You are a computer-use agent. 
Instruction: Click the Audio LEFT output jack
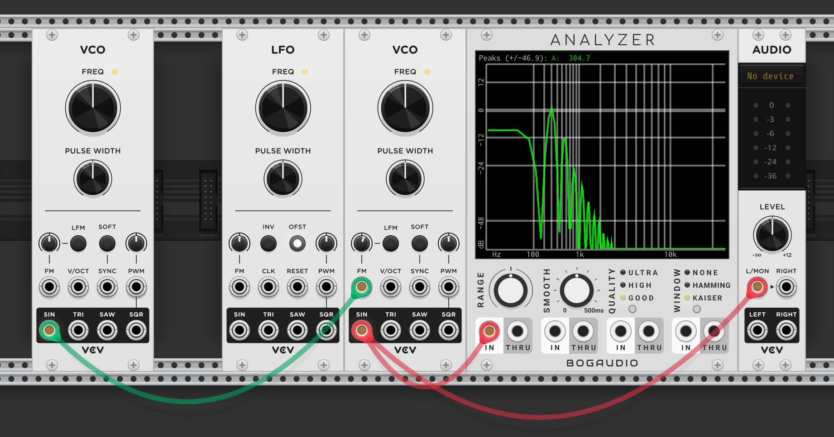pos(757,330)
